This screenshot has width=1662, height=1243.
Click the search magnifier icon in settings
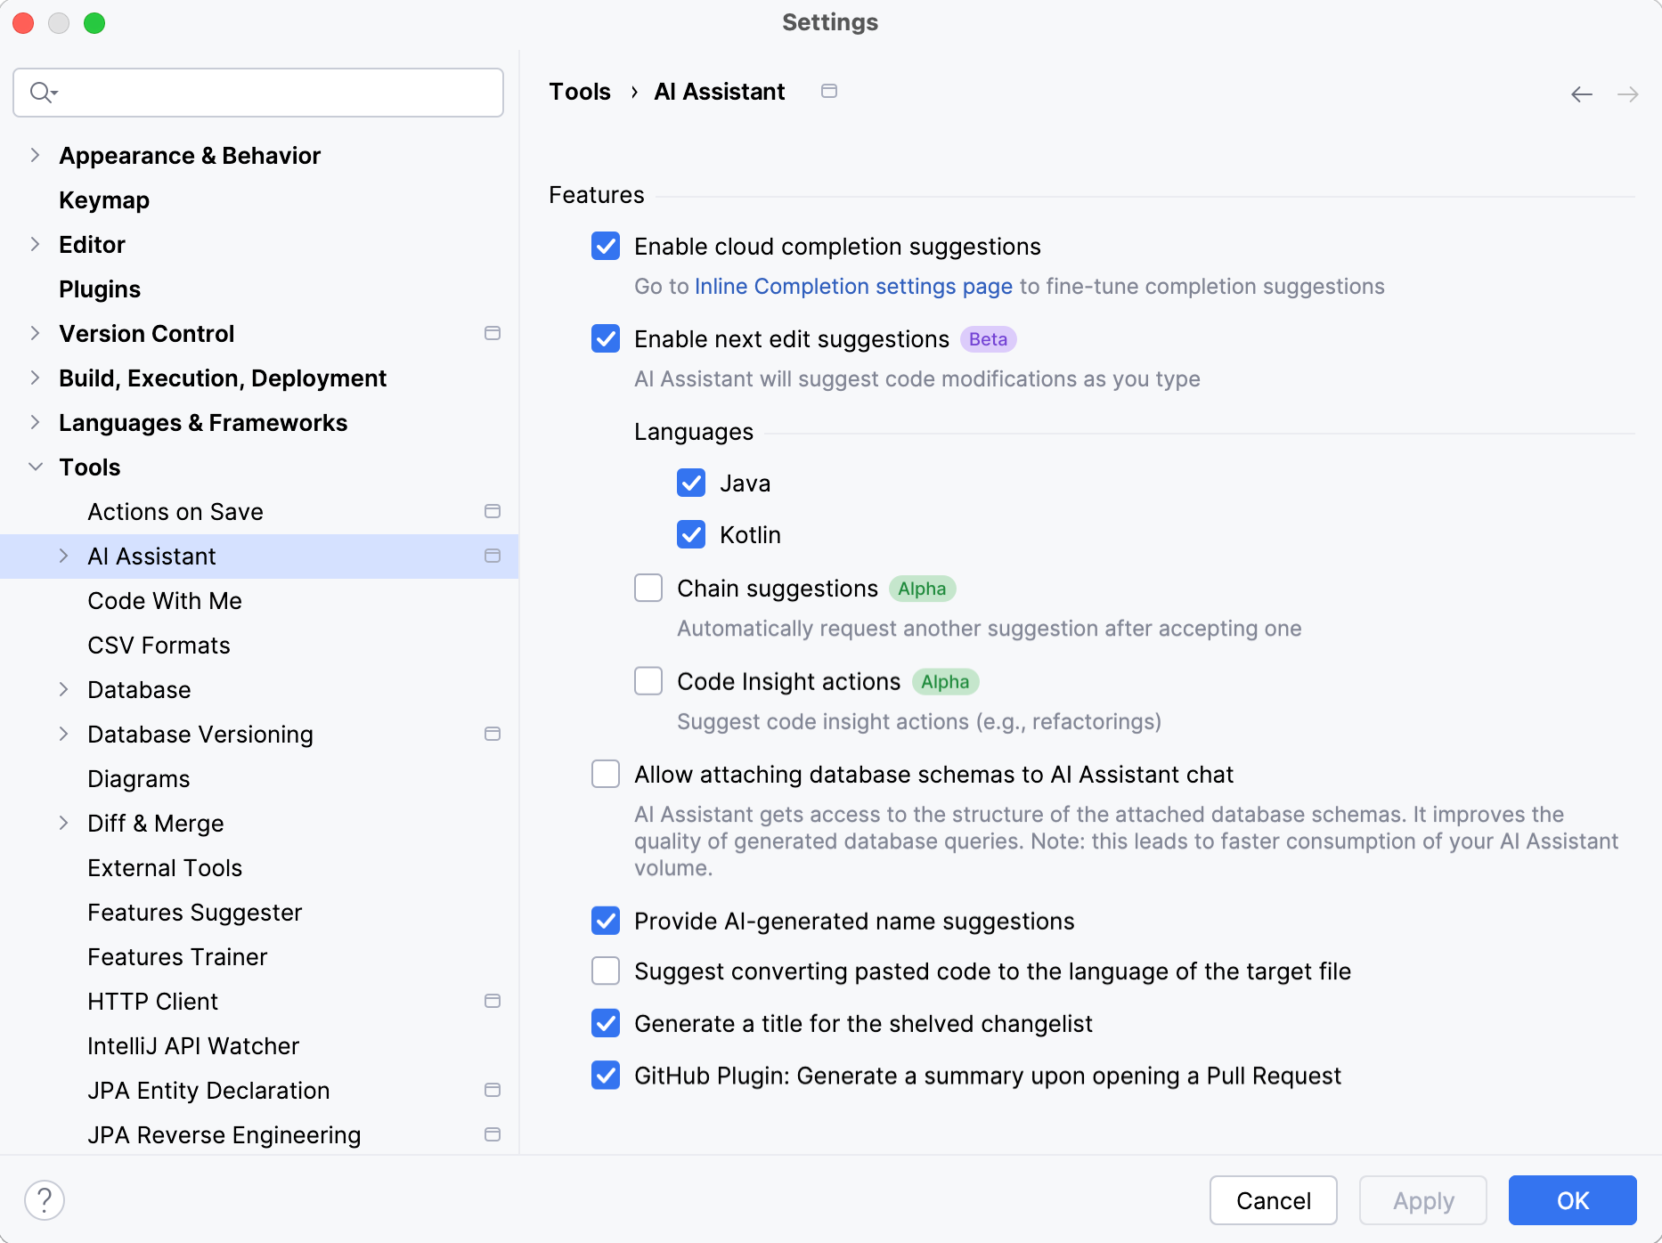[43, 93]
